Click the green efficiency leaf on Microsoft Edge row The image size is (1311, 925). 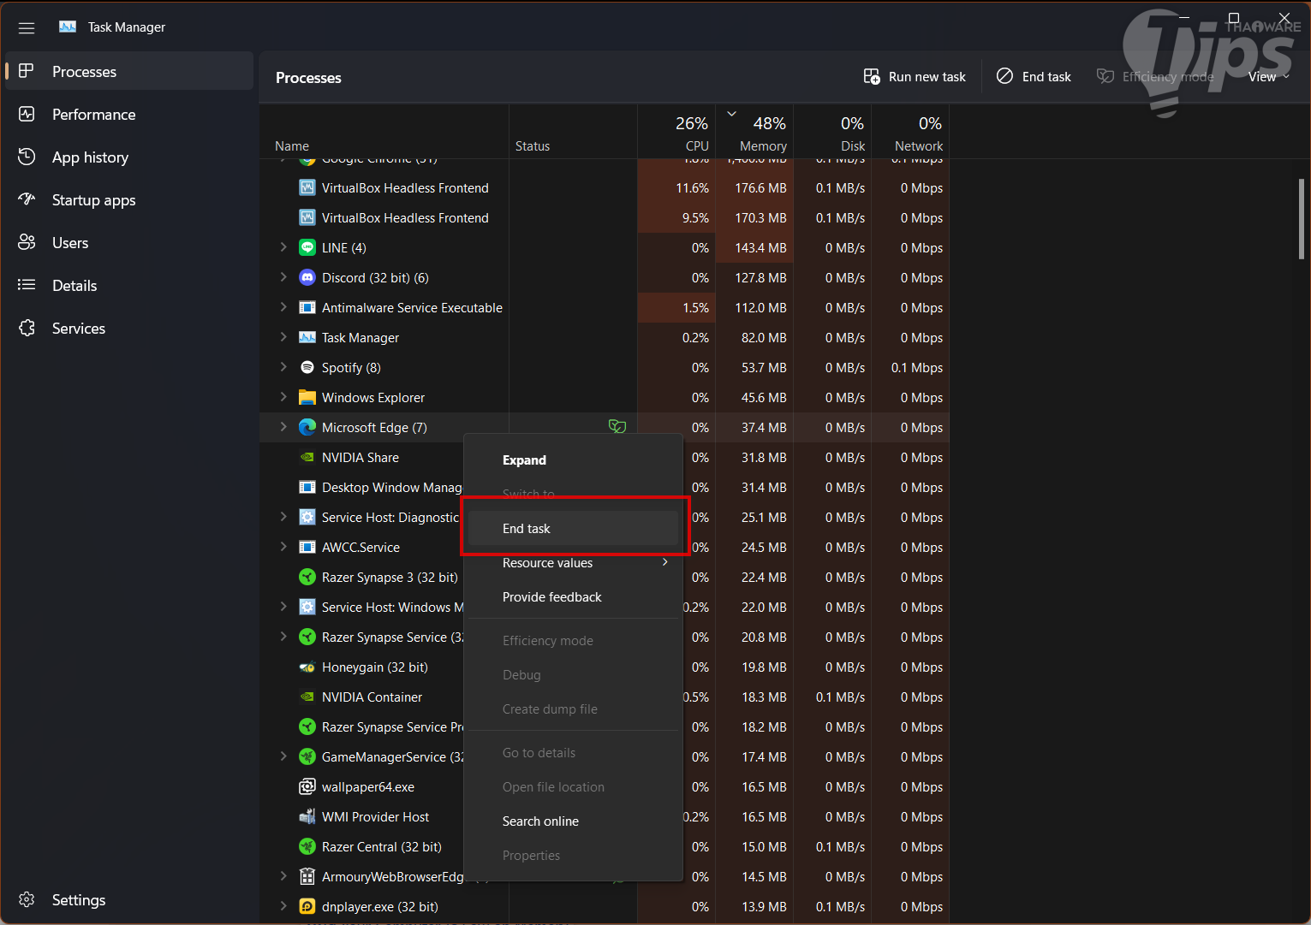pos(617,426)
